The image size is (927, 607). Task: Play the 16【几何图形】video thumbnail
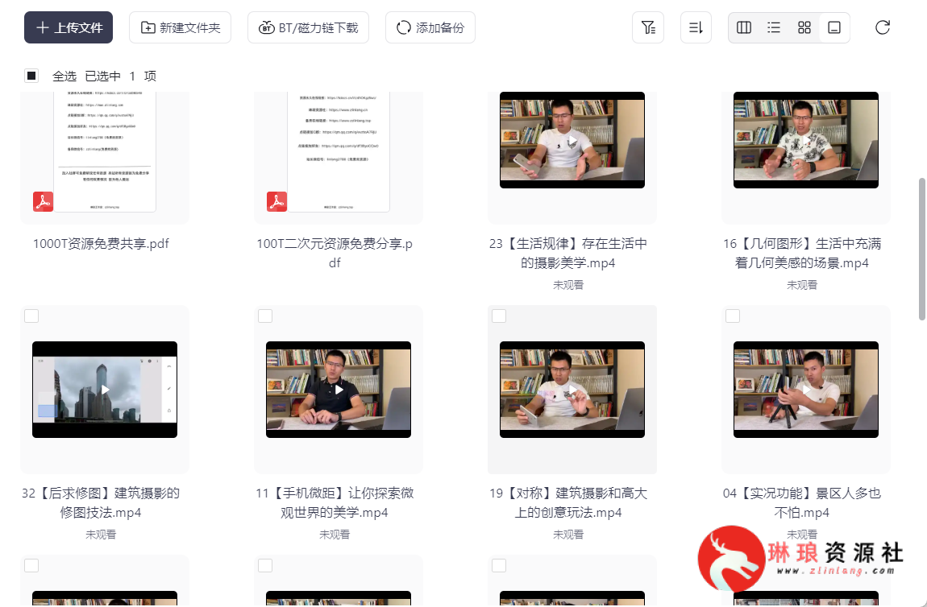pos(806,140)
